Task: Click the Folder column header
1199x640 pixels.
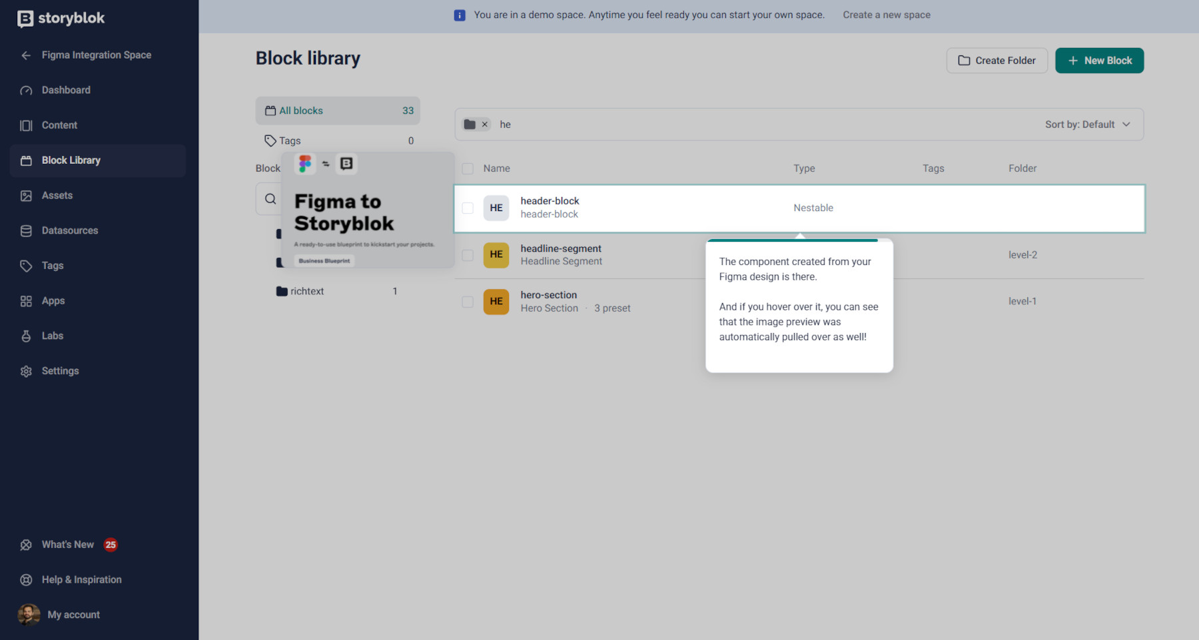Action: click(x=1022, y=168)
